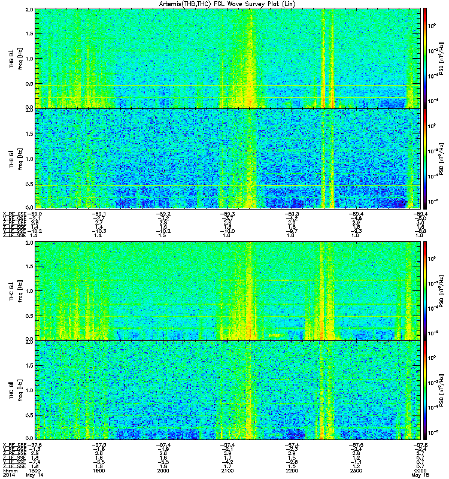The image size is (449, 479).
Task: Click the plot title 'Artemis(THB,THC) FGL Wave Survey Plot (Lin)'
Action: (x=227, y=4)
